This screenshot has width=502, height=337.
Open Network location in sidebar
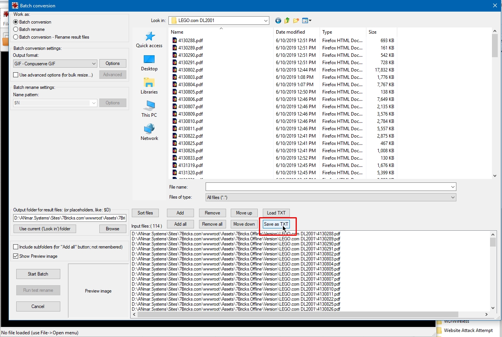pyautogui.click(x=149, y=132)
